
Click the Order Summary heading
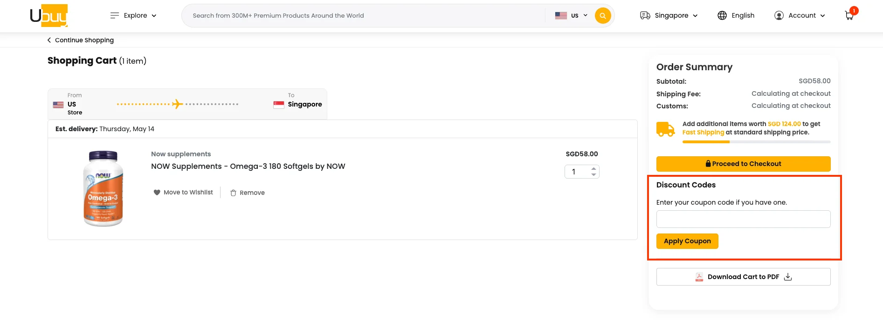click(694, 67)
